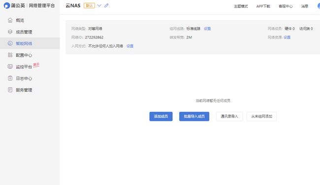320x185 pixels.
Task: Select 智能网络 in the sidebar
Action: coord(30,43)
